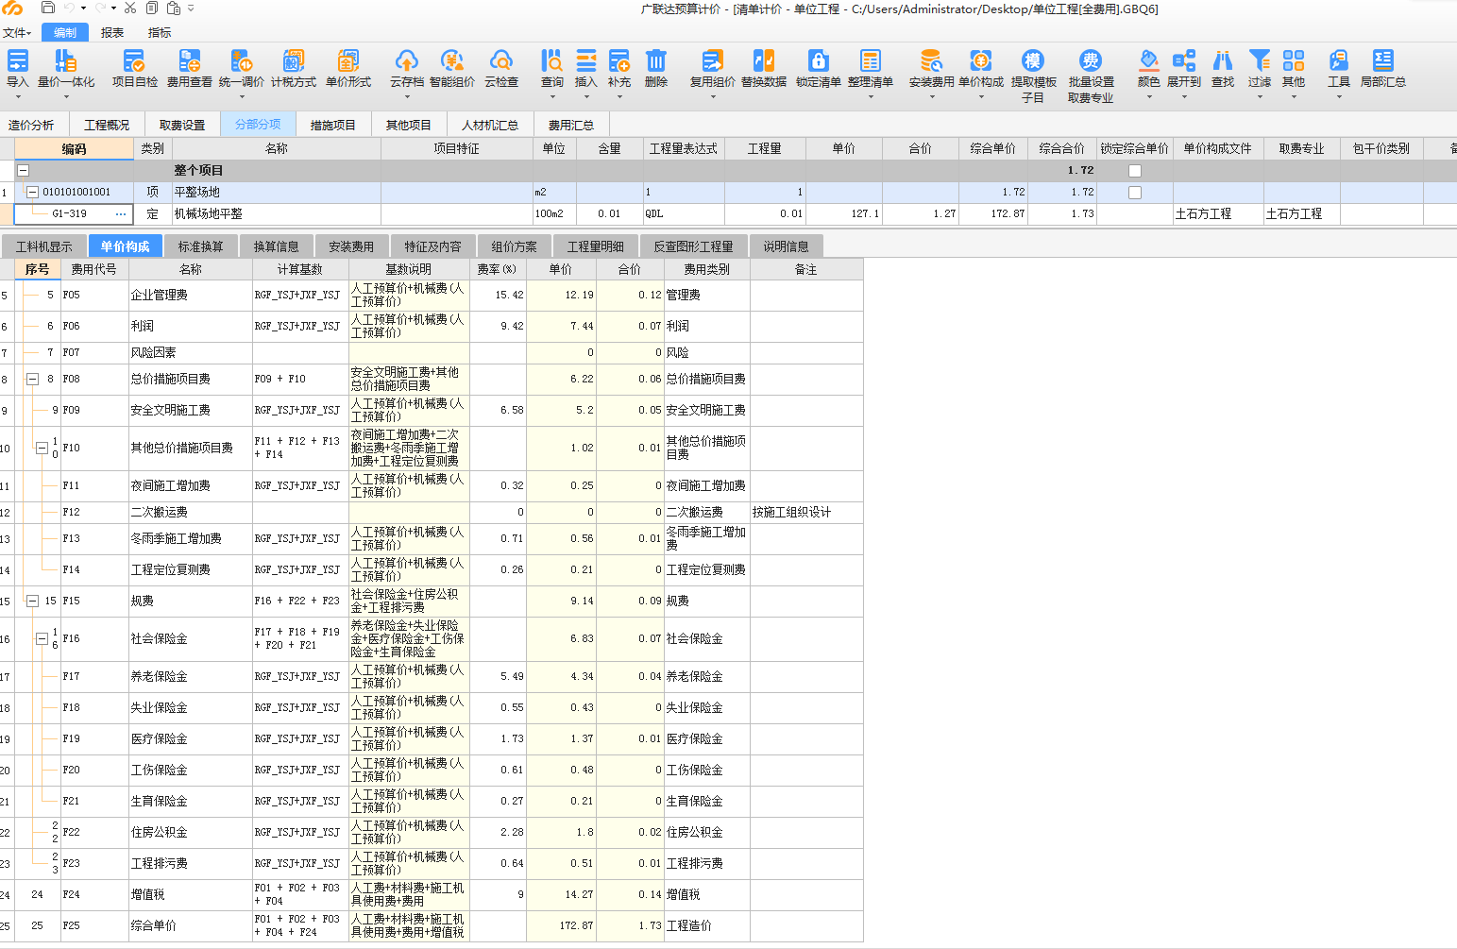Image resolution: width=1457 pixels, height=949 pixels.
Task: Click the cut scissors icon
Action: (x=130, y=8)
